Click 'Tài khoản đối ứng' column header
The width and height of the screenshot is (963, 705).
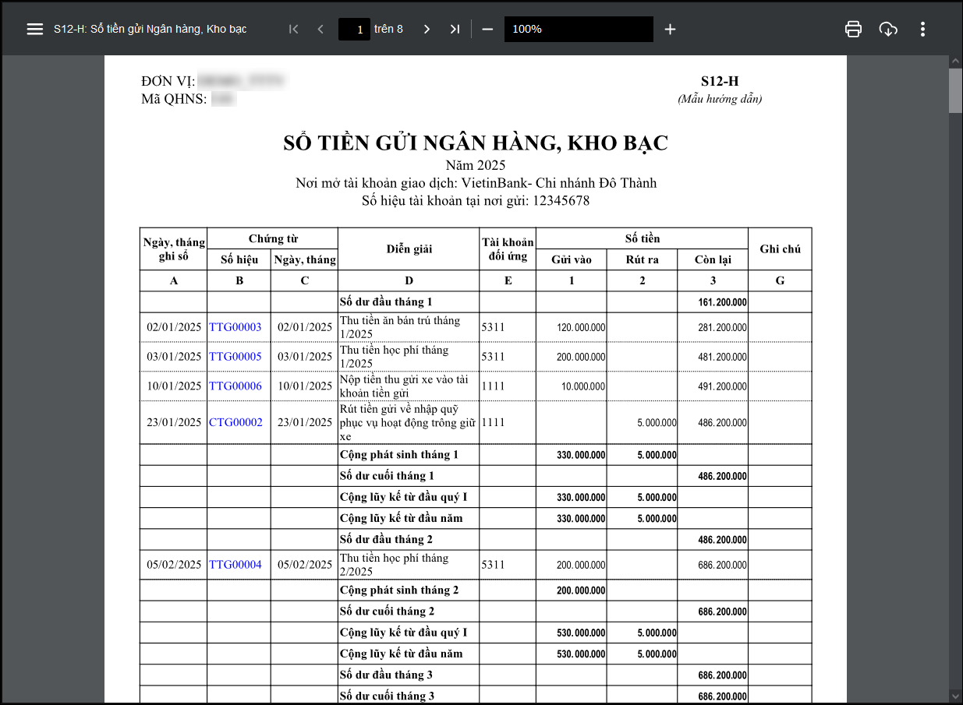508,249
